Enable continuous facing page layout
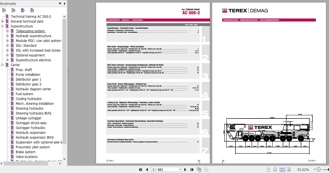This screenshot has width=329, height=173. (289, 170)
